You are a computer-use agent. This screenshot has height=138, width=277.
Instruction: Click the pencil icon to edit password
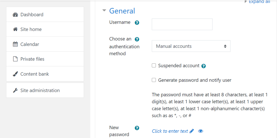pyautogui.click(x=192, y=131)
